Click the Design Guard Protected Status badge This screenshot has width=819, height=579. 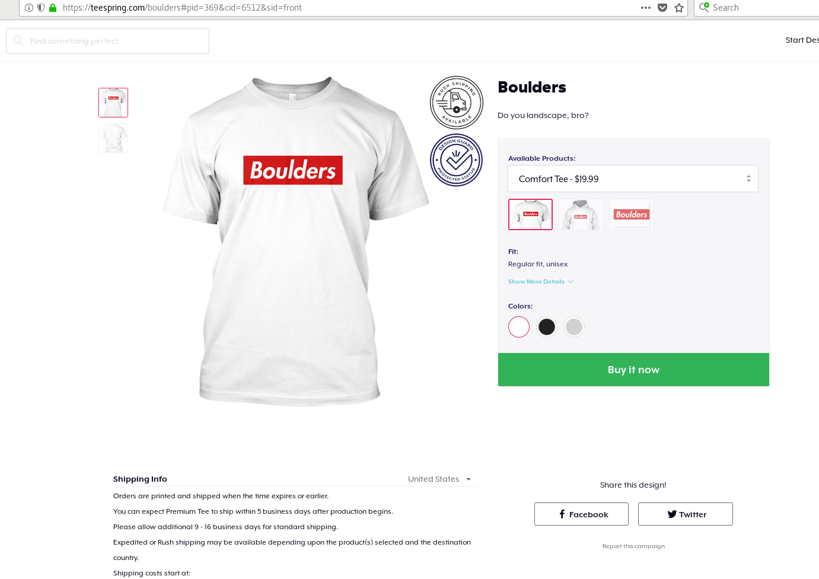coord(456,160)
